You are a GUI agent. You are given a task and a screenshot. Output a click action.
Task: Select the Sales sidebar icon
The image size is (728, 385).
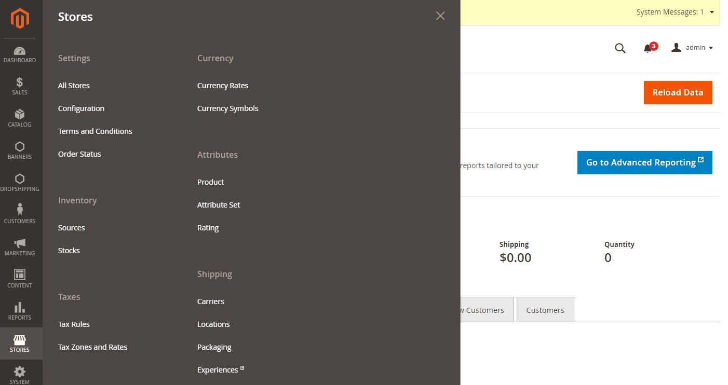pyautogui.click(x=20, y=86)
